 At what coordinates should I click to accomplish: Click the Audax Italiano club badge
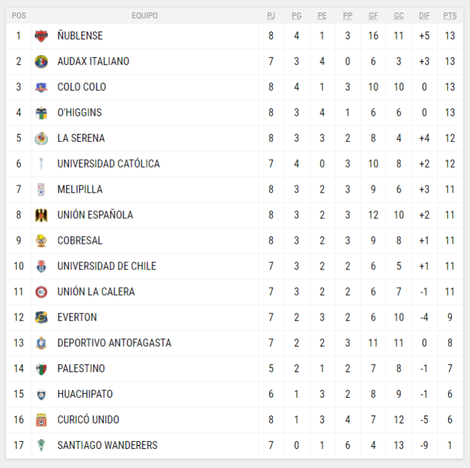pyautogui.click(x=41, y=62)
